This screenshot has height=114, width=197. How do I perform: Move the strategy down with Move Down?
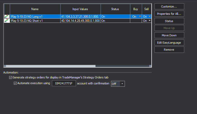(169, 35)
